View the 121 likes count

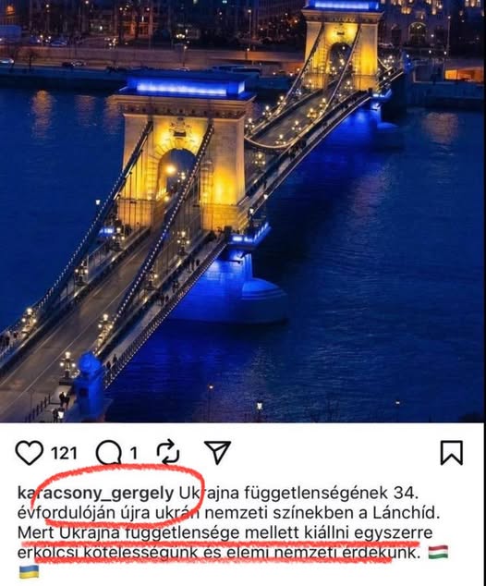pos(64,453)
